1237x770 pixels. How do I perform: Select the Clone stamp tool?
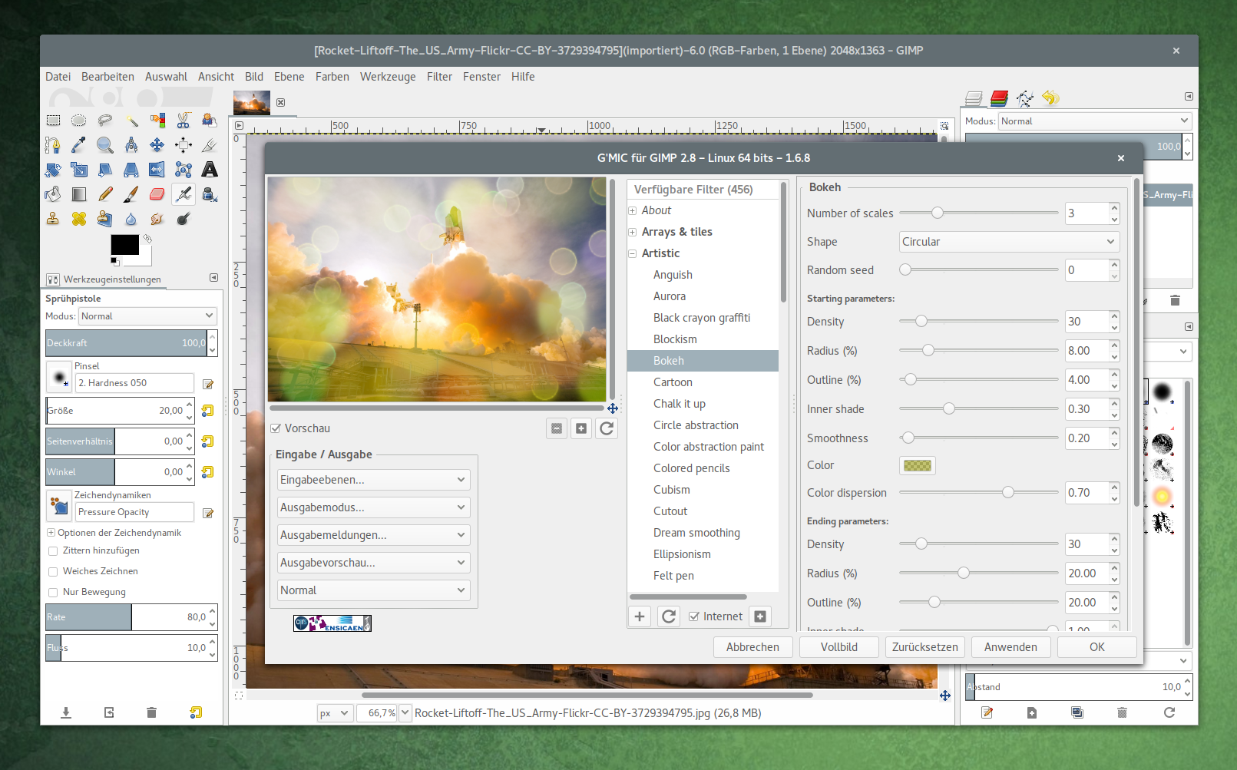coord(52,219)
